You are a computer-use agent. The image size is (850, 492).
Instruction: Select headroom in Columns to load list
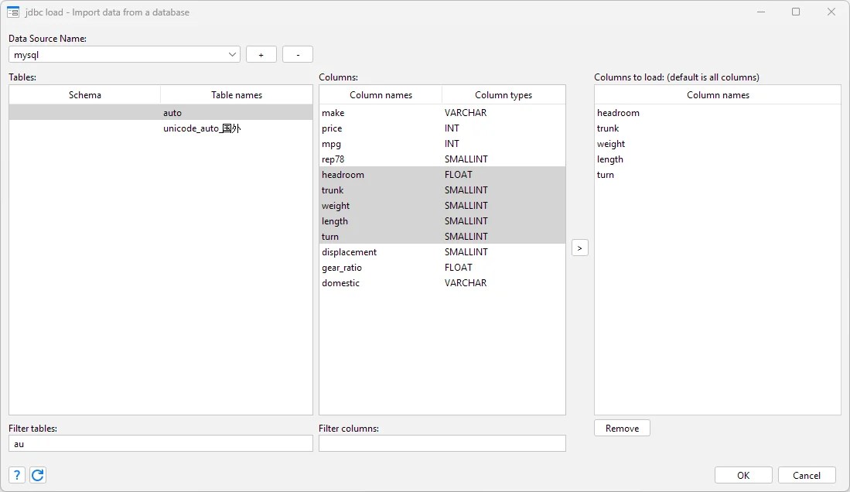tap(618, 112)
